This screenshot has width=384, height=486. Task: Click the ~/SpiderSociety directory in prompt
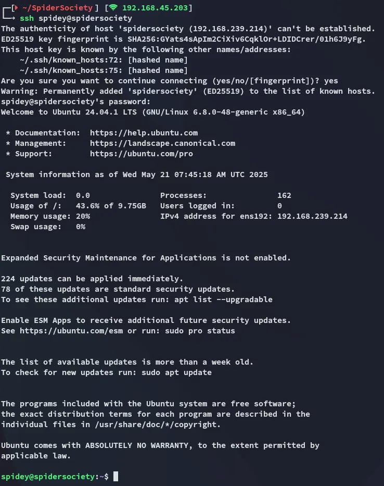58,8
